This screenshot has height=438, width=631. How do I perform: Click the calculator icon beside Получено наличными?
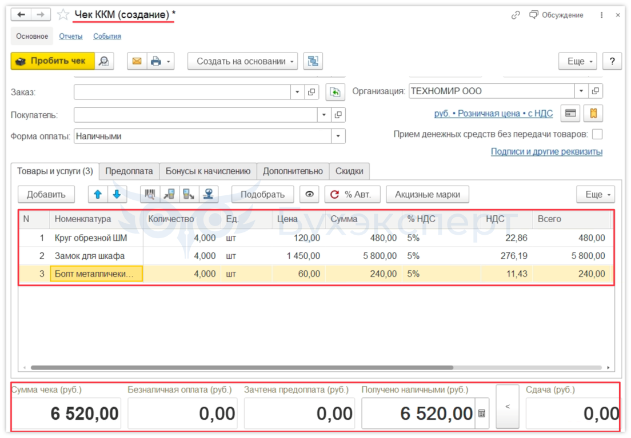coord(482,413)
